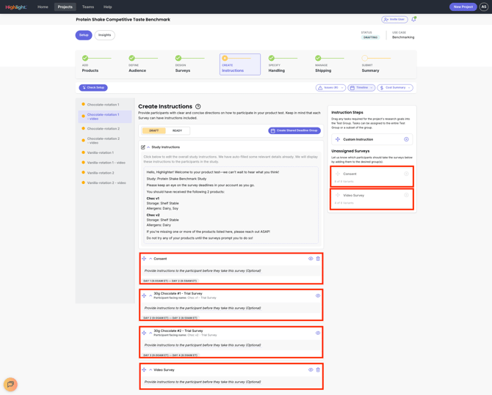The image size is (492, 395).
Task: Click move handle of unassigned Consent survey
Action: 338,174
